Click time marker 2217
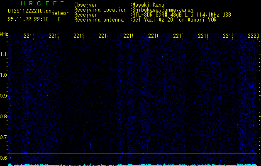This screenshot has width=261, height=166. pos(178,36)
